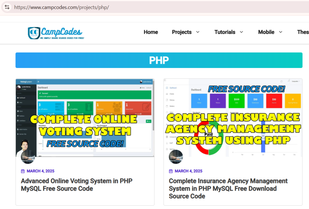Select the Tutorials menu label
The height and width of the screenshot is (209, 309).
[x=225, y=32]
